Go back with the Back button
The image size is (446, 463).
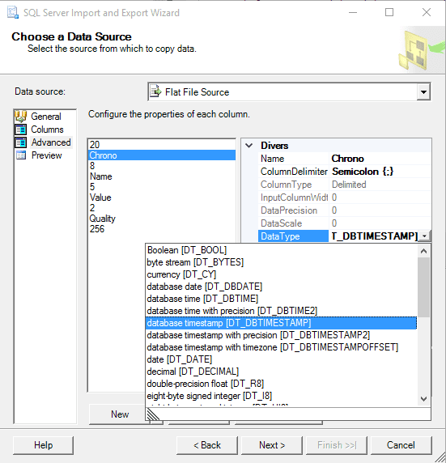coord(207,445)
